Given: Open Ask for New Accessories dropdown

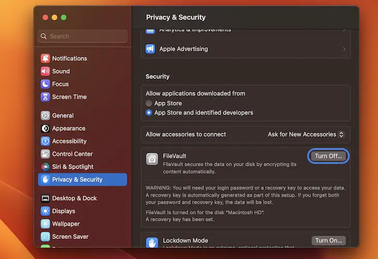Looking at the screenshot, I should tap(305, 134).
